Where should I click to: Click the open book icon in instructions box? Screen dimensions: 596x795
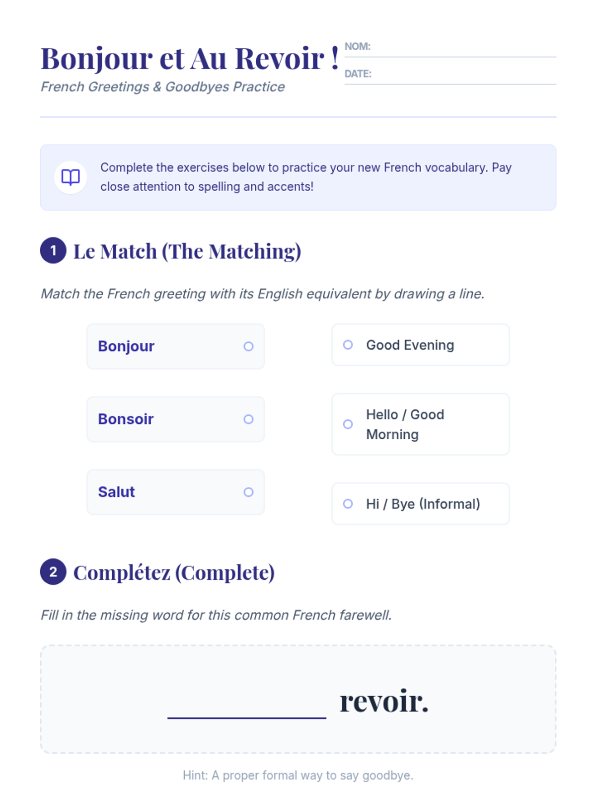[71, 177]
